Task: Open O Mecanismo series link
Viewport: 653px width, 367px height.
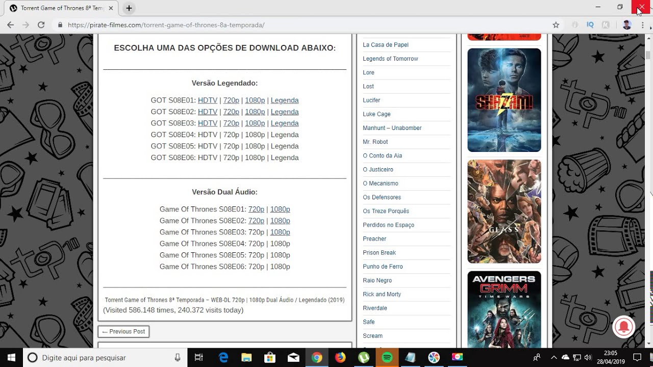Action: pos(381,183)
